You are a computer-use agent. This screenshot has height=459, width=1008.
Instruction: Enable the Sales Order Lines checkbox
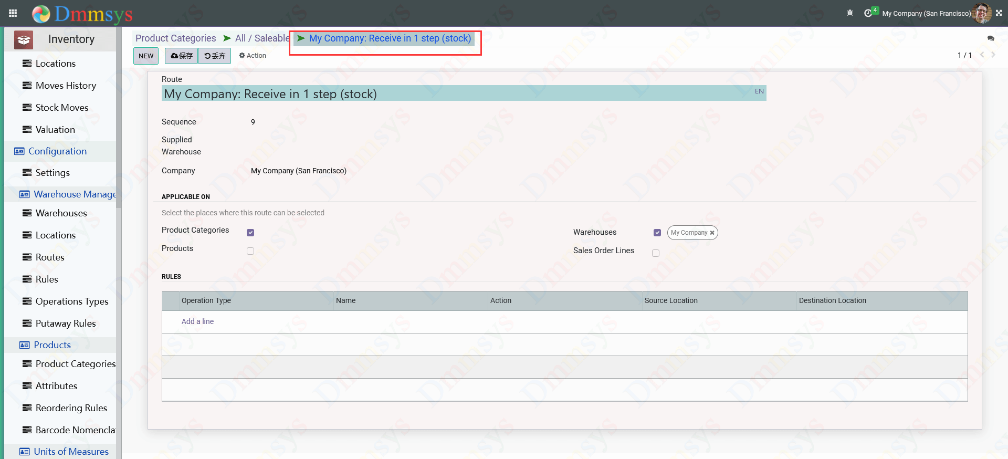(x=656, y=253)
